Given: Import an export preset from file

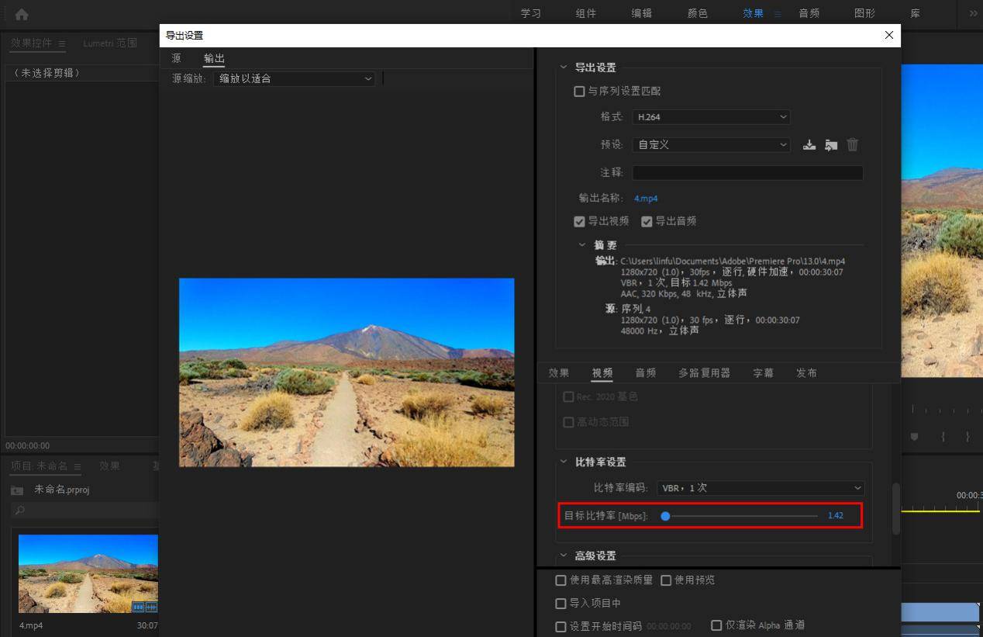Looking at the screenshot, I should coord(830,144).
